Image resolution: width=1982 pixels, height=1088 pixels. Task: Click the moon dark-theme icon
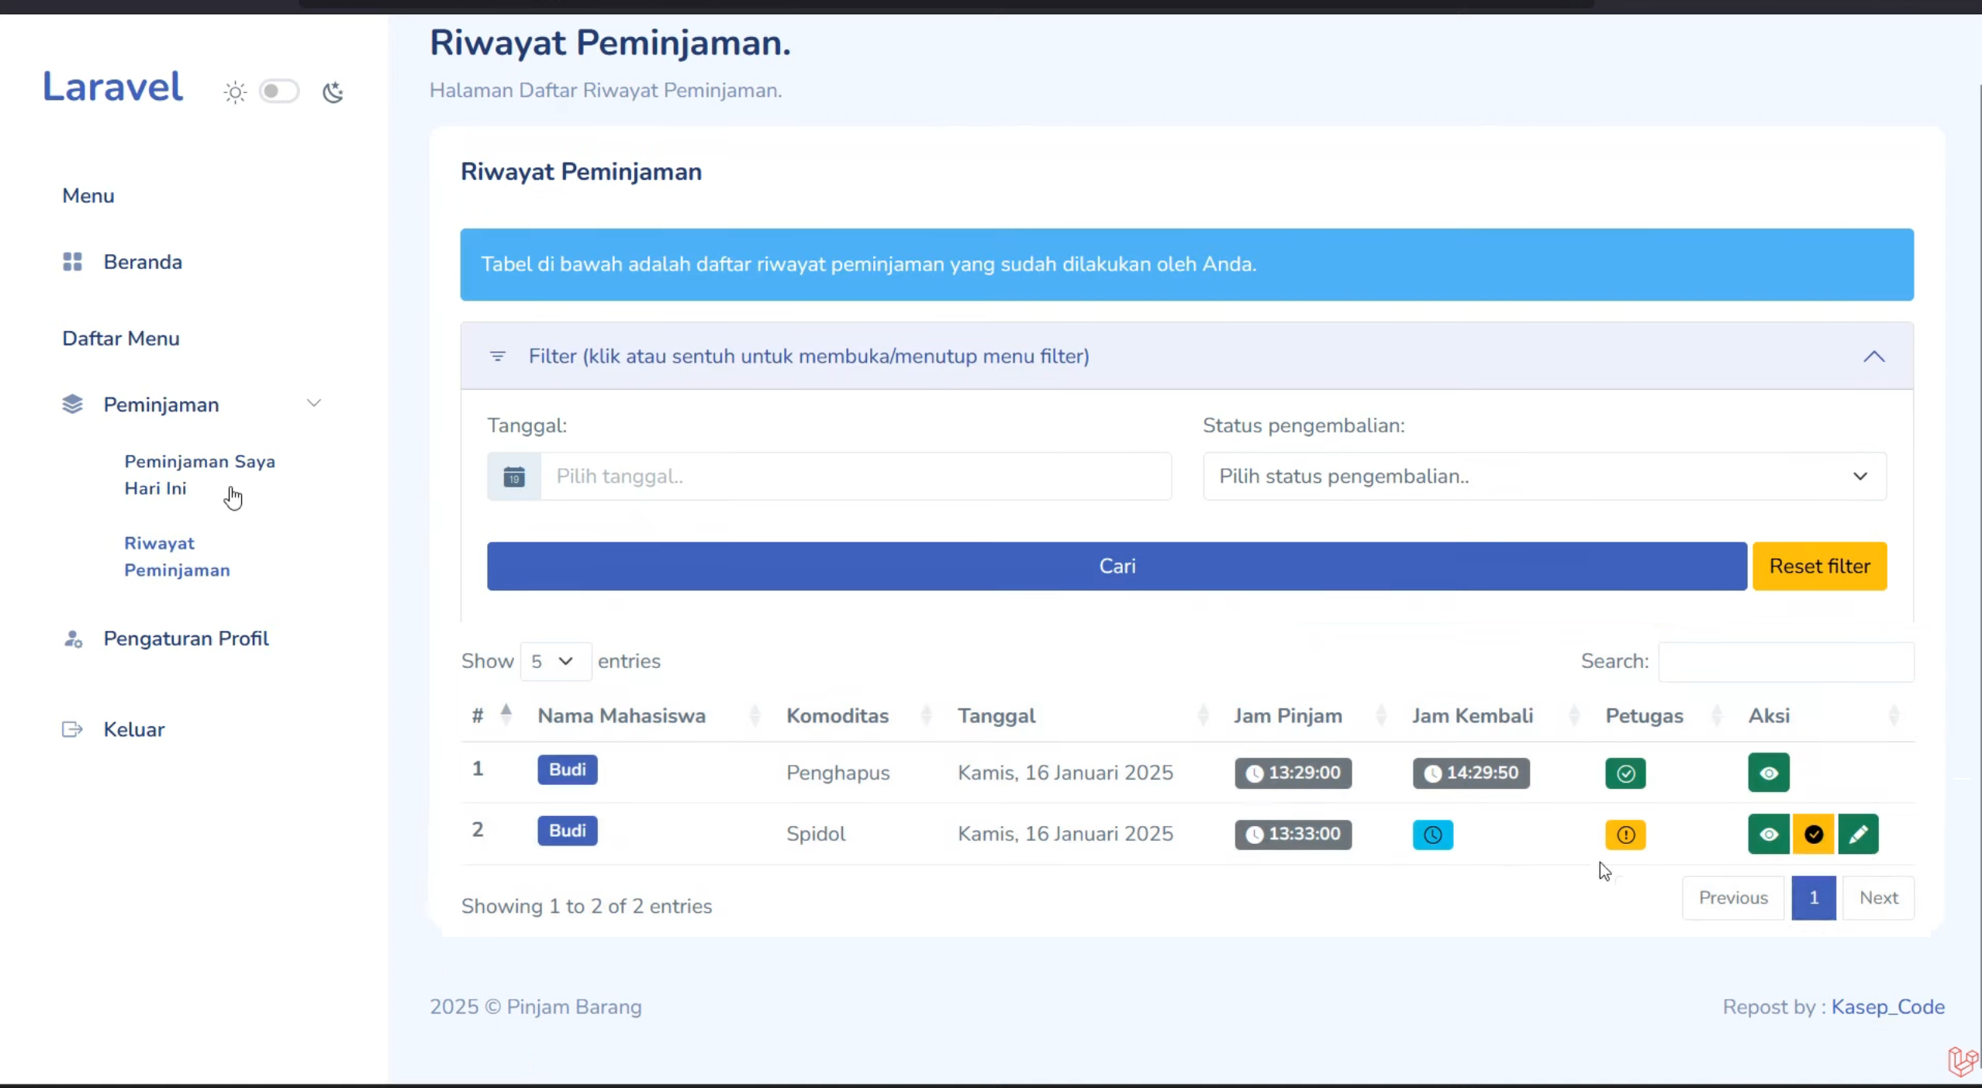coord(333,92)
